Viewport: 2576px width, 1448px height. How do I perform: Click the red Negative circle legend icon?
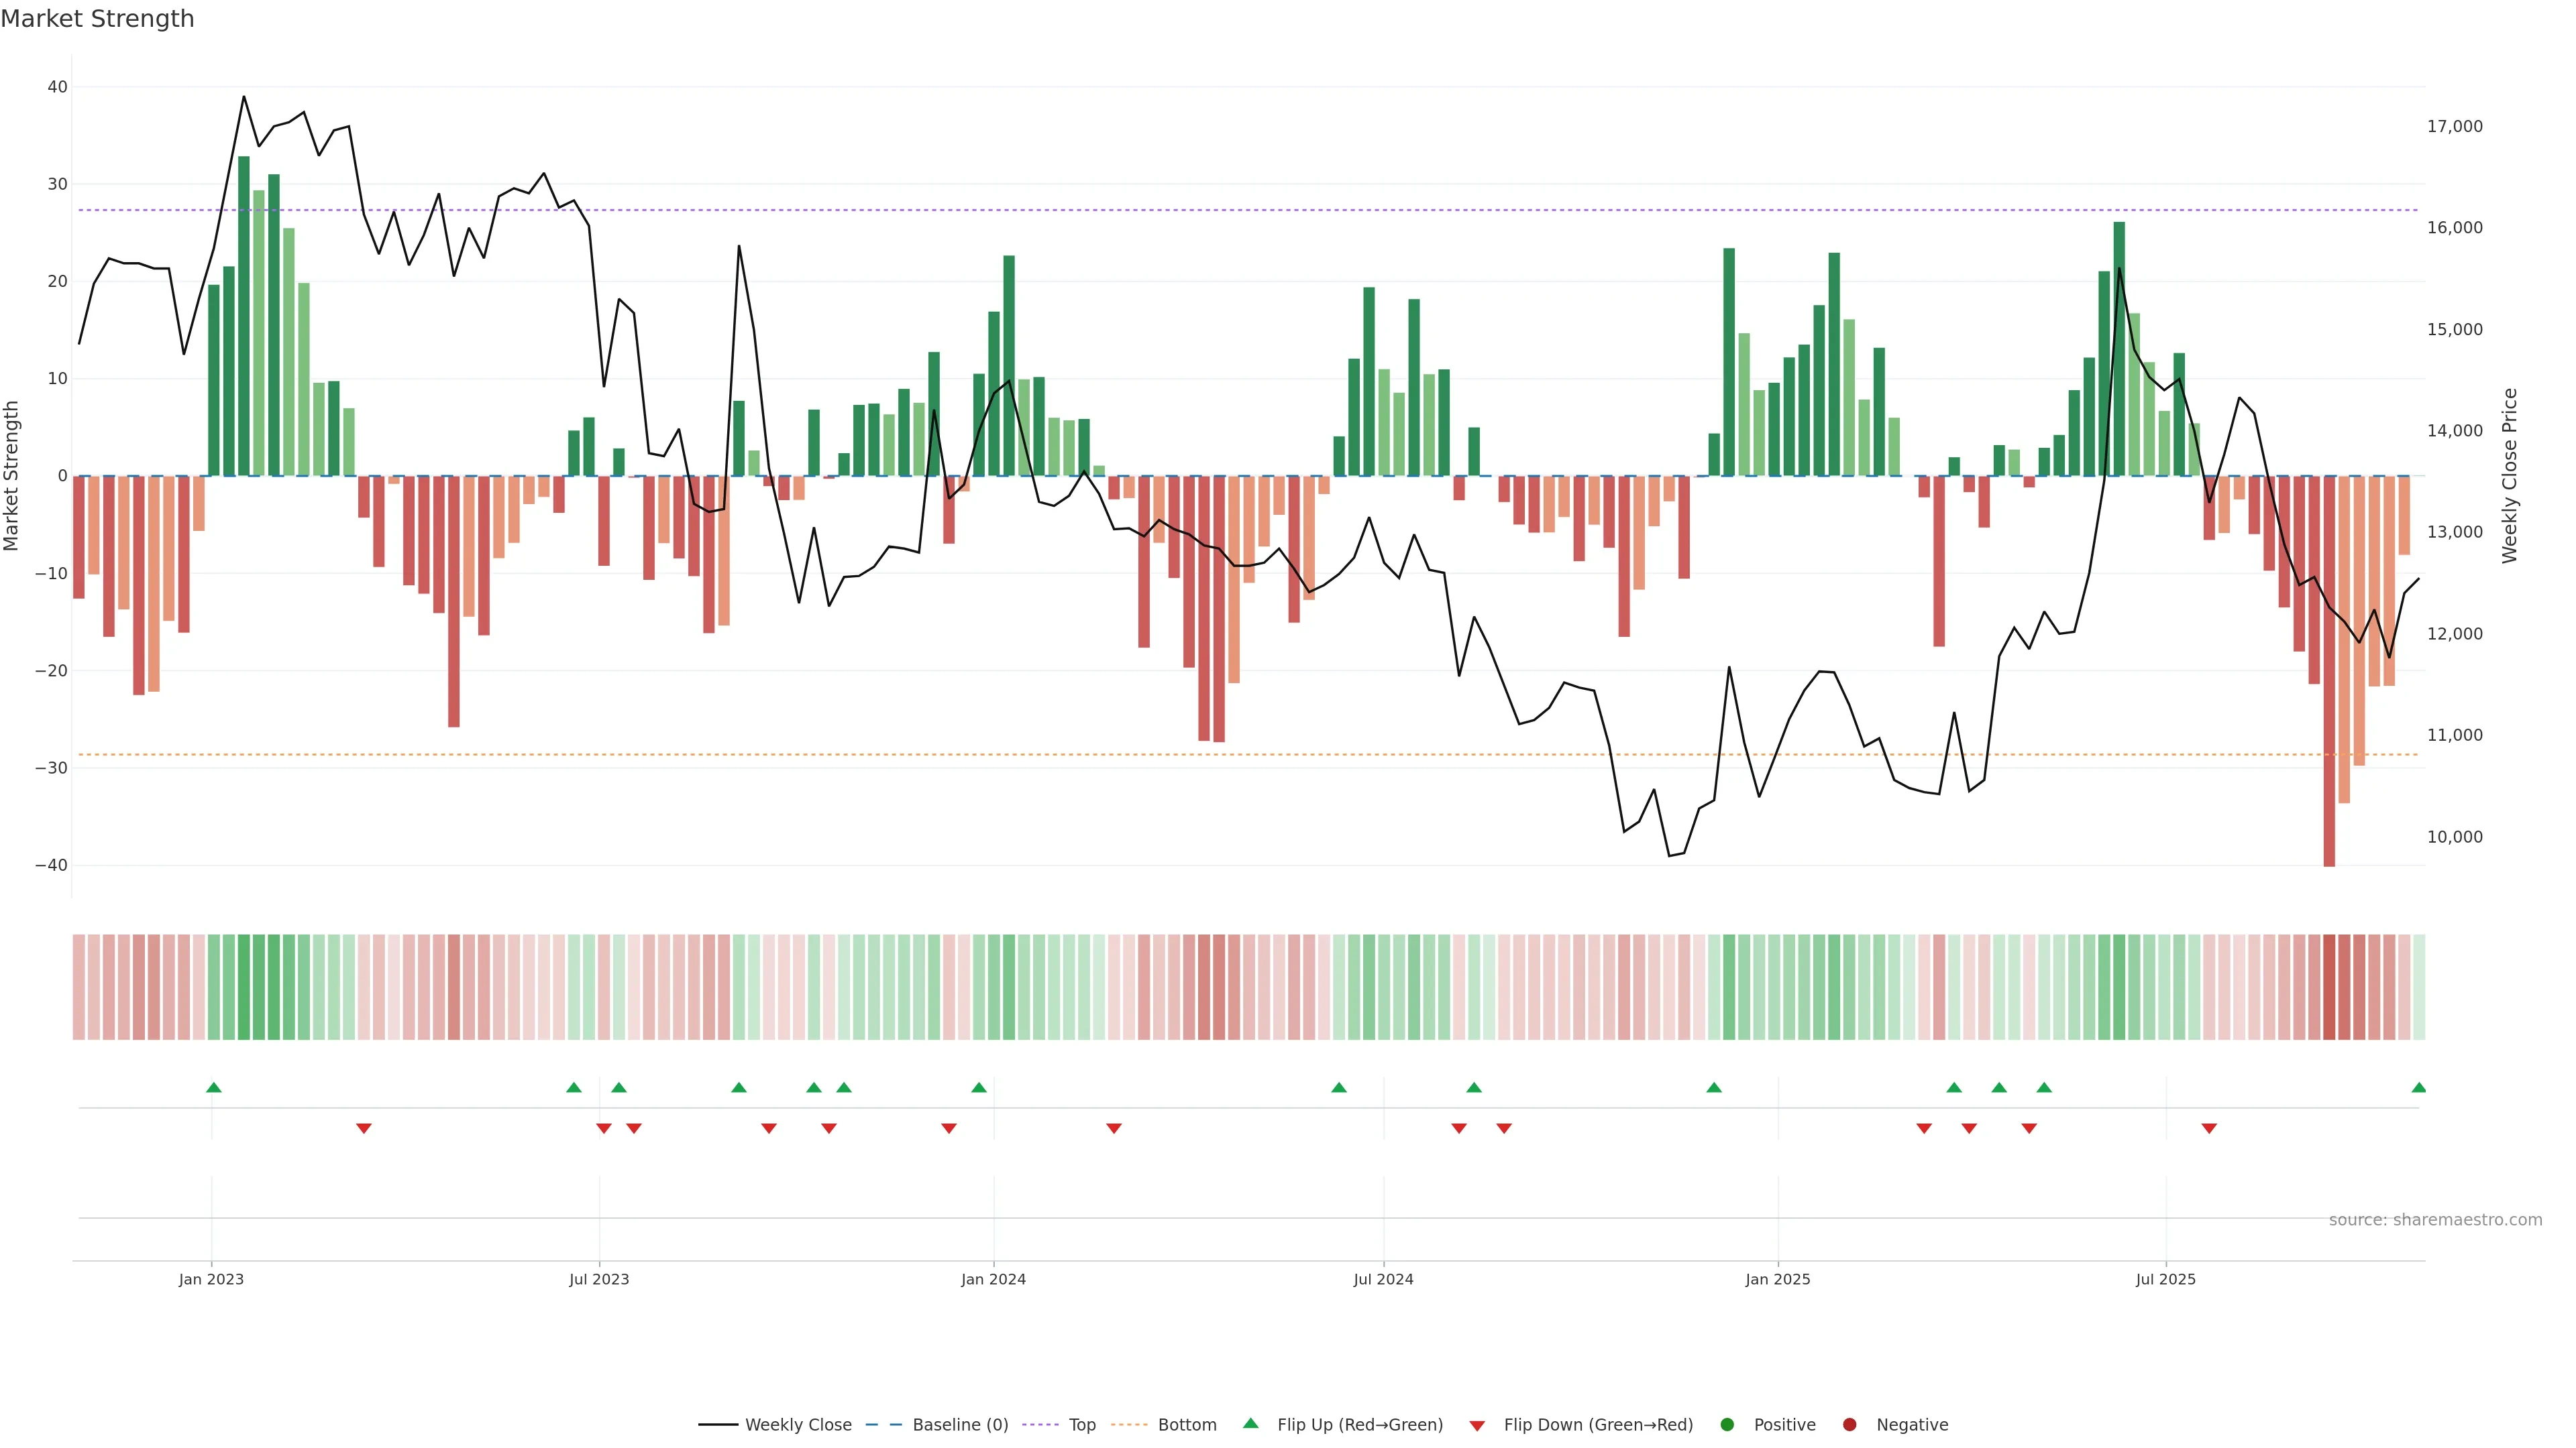click(1849, 1425)
